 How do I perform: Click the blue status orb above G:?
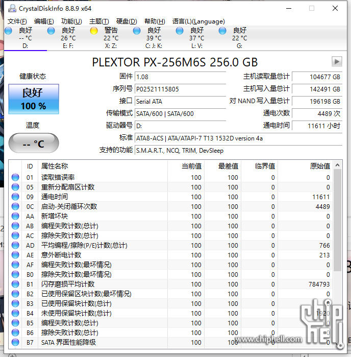pyautogui.click(x=222, y=31)
